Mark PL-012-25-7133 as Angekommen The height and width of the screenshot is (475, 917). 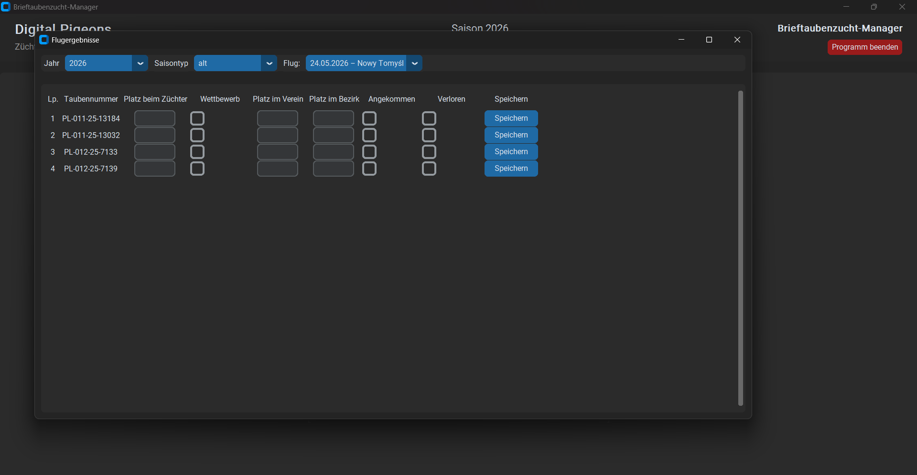369,152
